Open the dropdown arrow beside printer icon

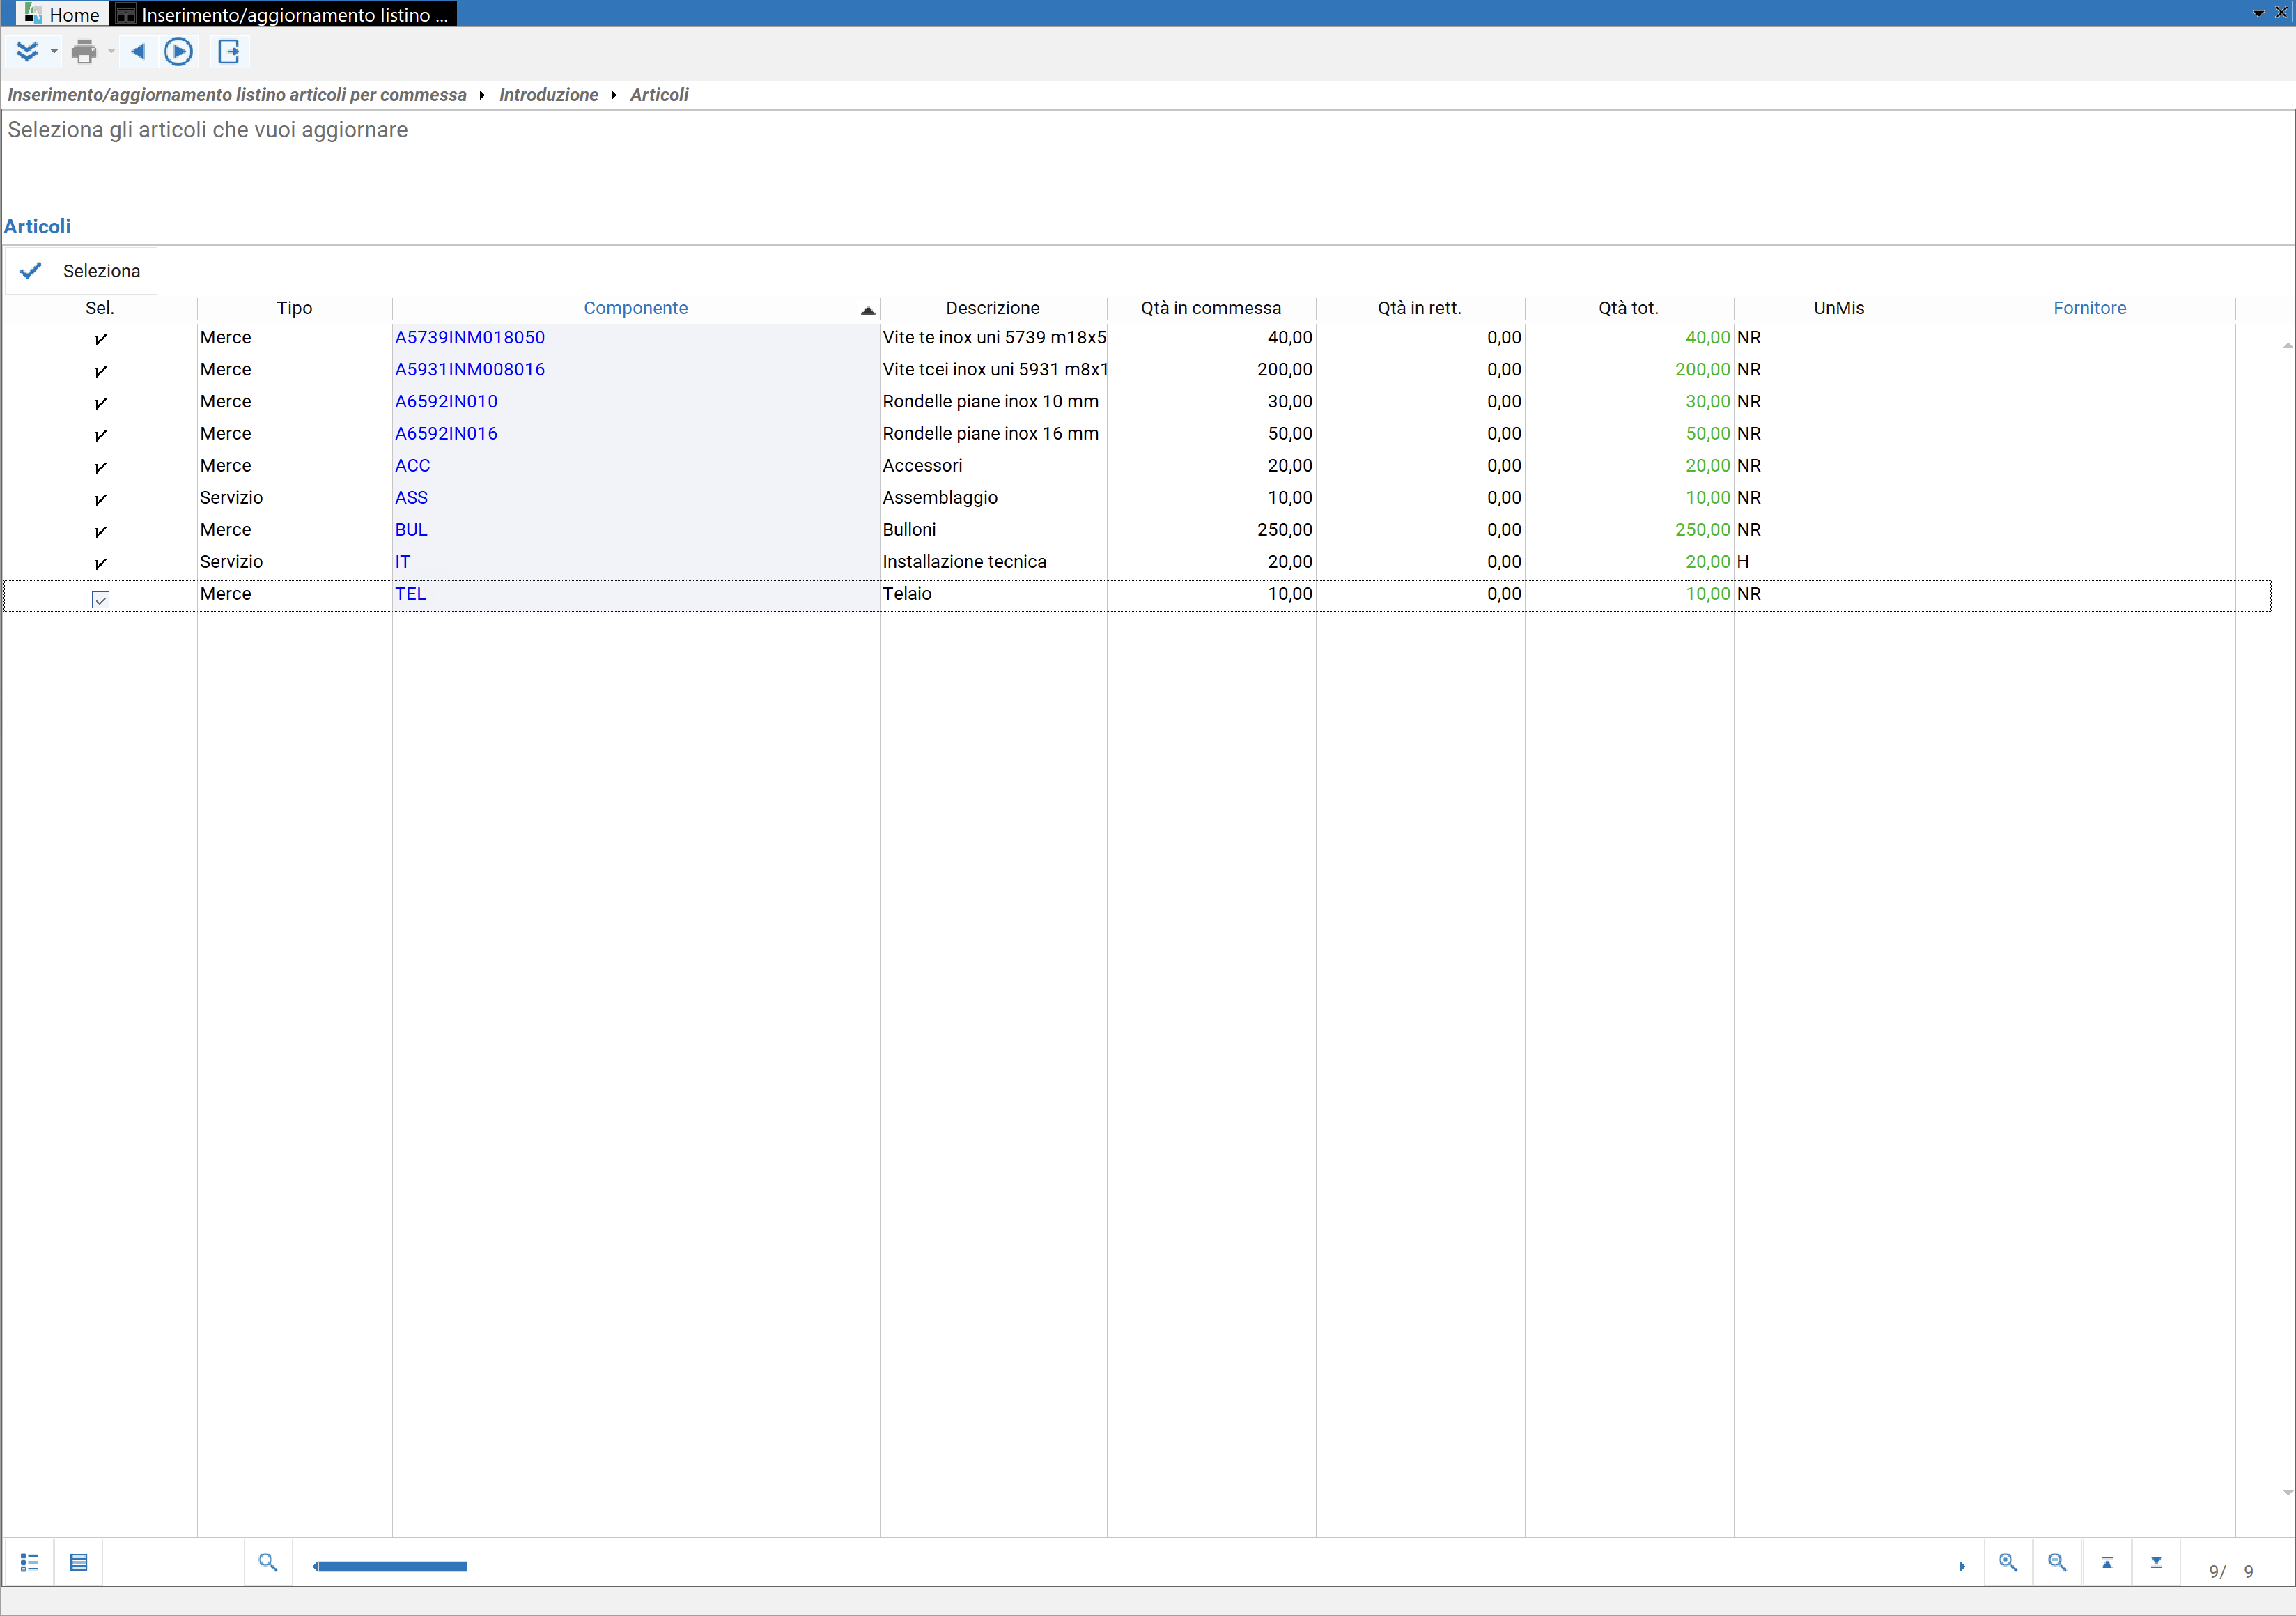pos(111,52)
